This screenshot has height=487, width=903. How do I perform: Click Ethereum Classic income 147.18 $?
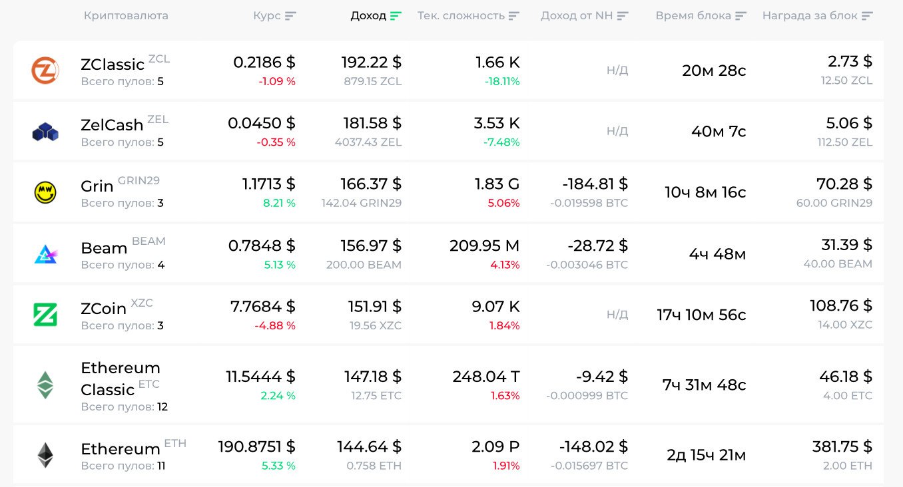tap(373, 377)
